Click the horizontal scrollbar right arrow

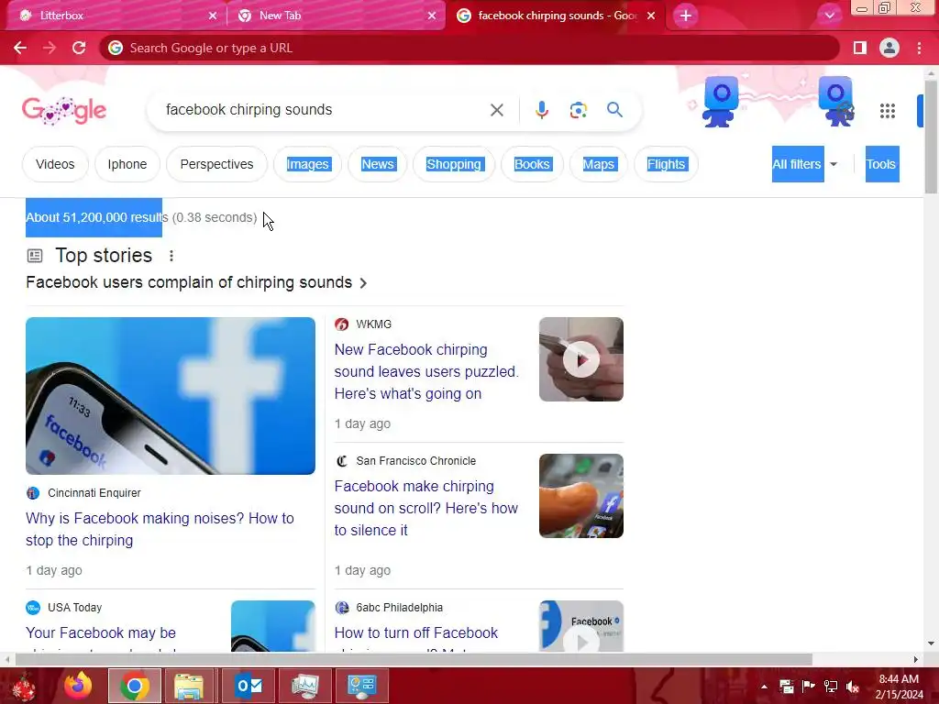916,659
